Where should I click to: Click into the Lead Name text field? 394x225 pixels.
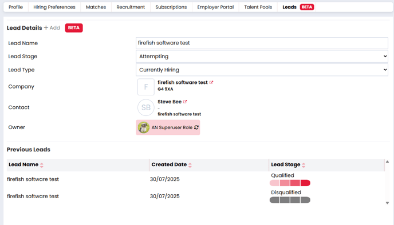262,43
